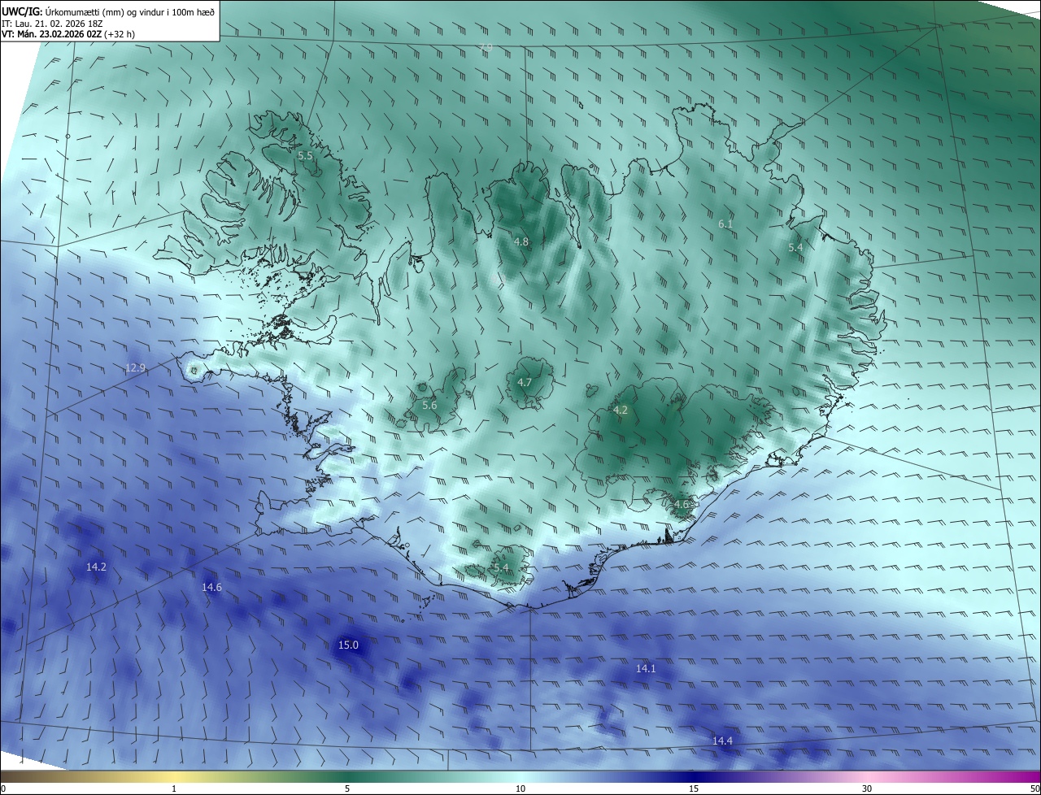Click the 0 tick on the color scale
Viewport: 1041px width, 795px height.
3,788
